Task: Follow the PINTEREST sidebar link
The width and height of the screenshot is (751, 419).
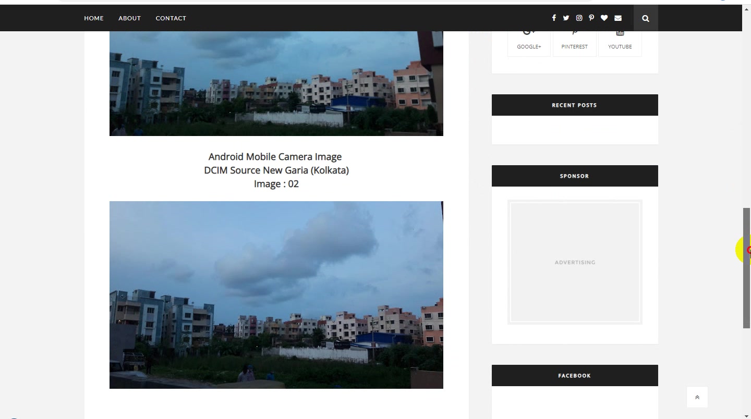Action: [574, 43]
